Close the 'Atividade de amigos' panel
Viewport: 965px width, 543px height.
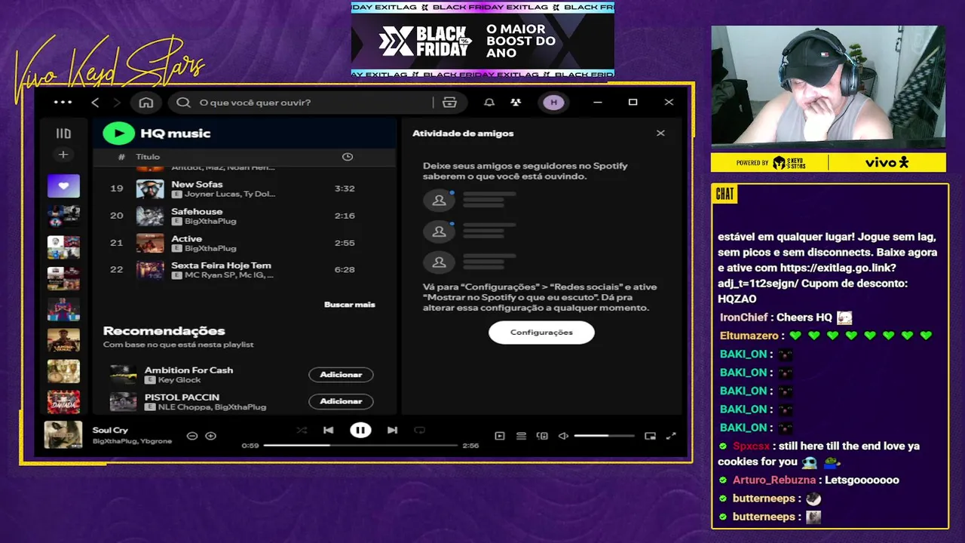pos(660,133)
